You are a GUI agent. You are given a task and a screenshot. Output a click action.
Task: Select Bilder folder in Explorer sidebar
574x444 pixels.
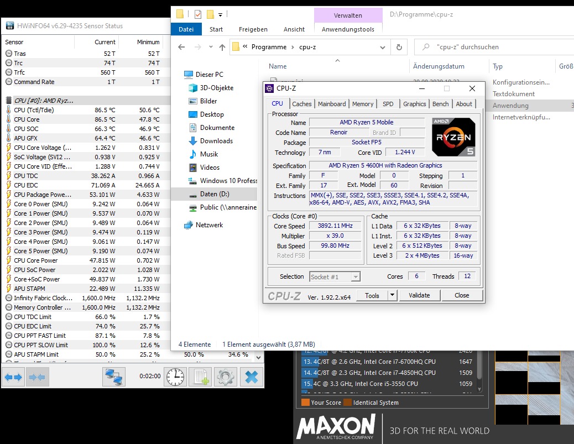pyautogui.click(x=202, y=101)
